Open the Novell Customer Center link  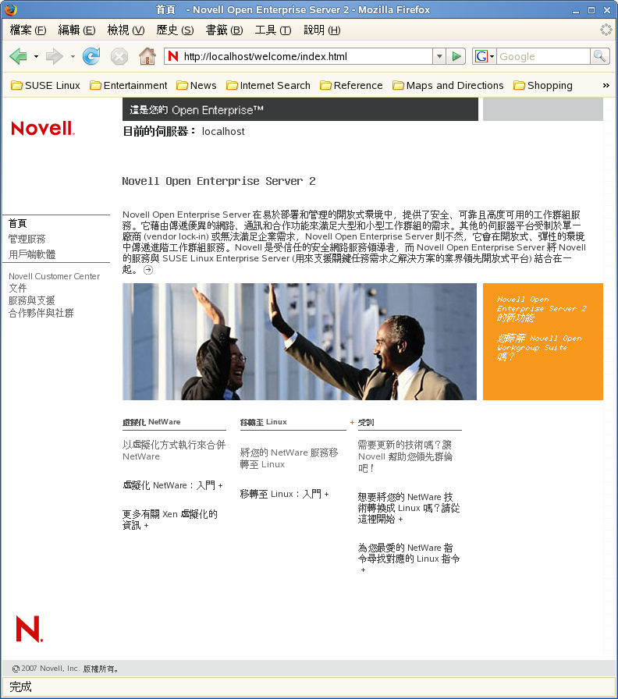55,276
